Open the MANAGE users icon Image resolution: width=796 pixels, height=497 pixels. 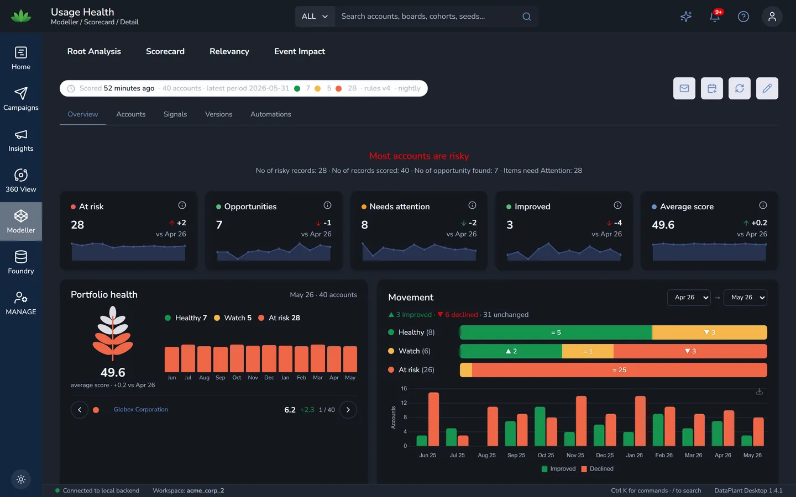(x=21, y=298)
